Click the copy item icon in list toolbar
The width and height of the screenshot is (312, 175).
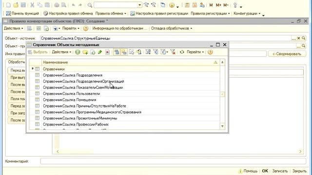point(93,52)
